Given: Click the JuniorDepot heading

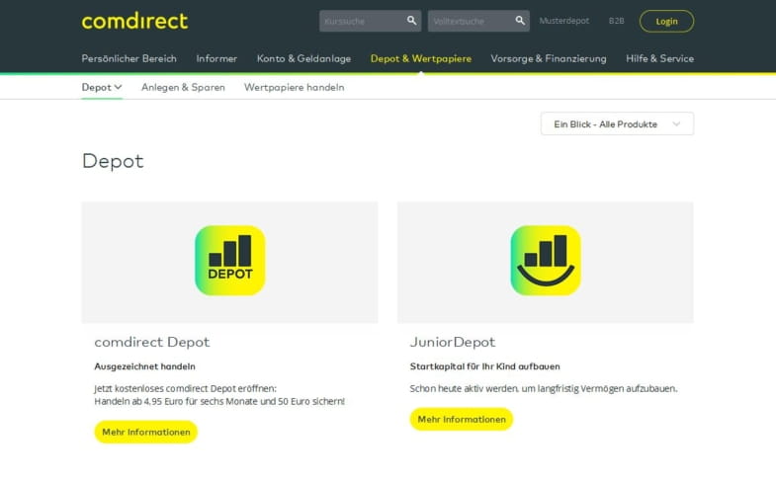Looking at the screenshot, I should (453, 342).
